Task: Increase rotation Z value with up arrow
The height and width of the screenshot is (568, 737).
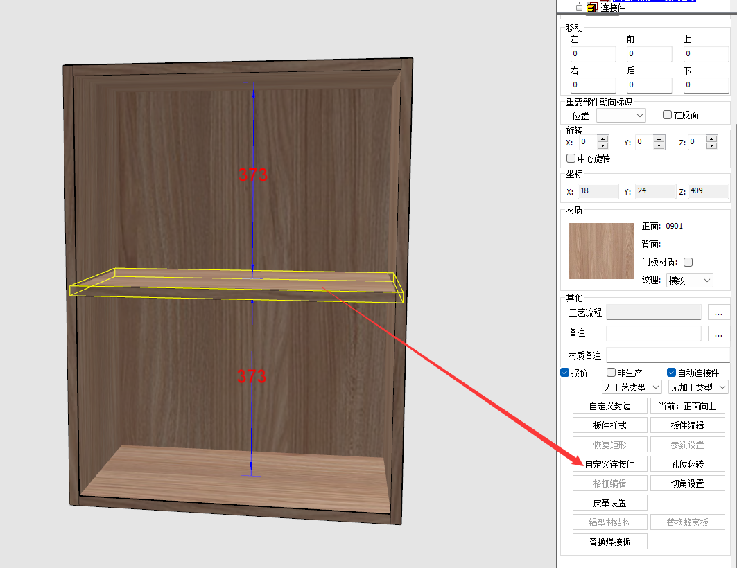Action: 711,139
